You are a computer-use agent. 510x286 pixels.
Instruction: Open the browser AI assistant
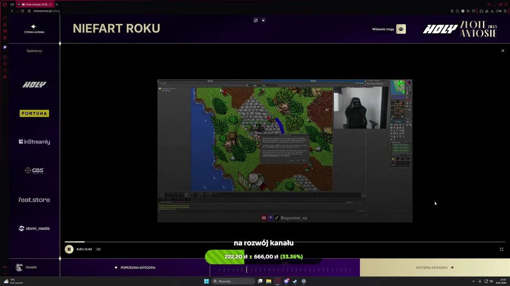point(499,11)
